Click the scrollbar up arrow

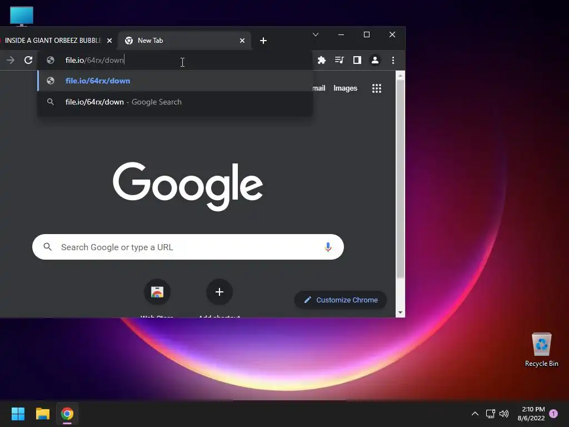point(400,76)
